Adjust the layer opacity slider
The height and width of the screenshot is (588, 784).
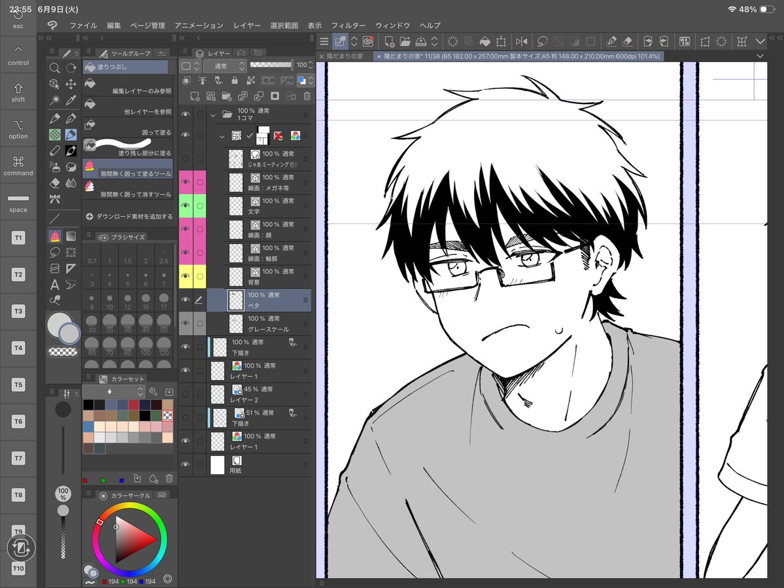(x=271, y=65)
